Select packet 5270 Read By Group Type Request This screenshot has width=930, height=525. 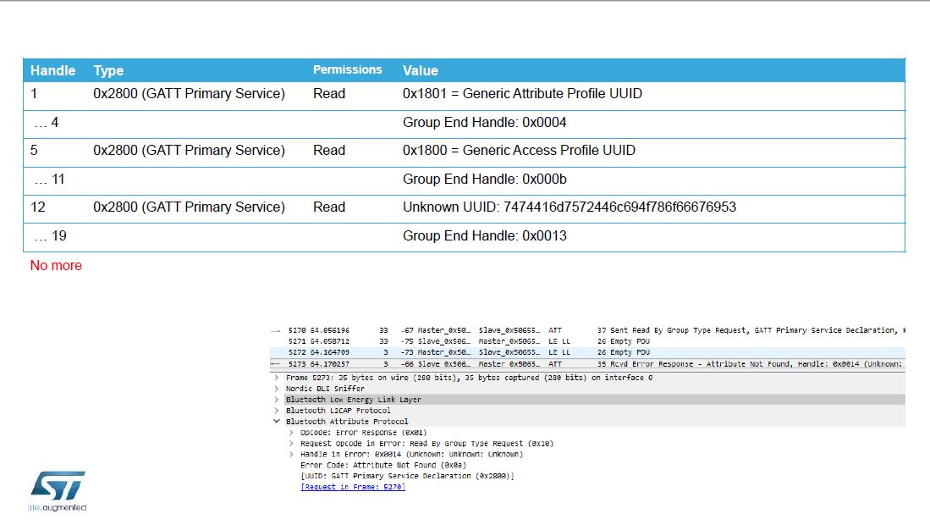coord(588,330)
